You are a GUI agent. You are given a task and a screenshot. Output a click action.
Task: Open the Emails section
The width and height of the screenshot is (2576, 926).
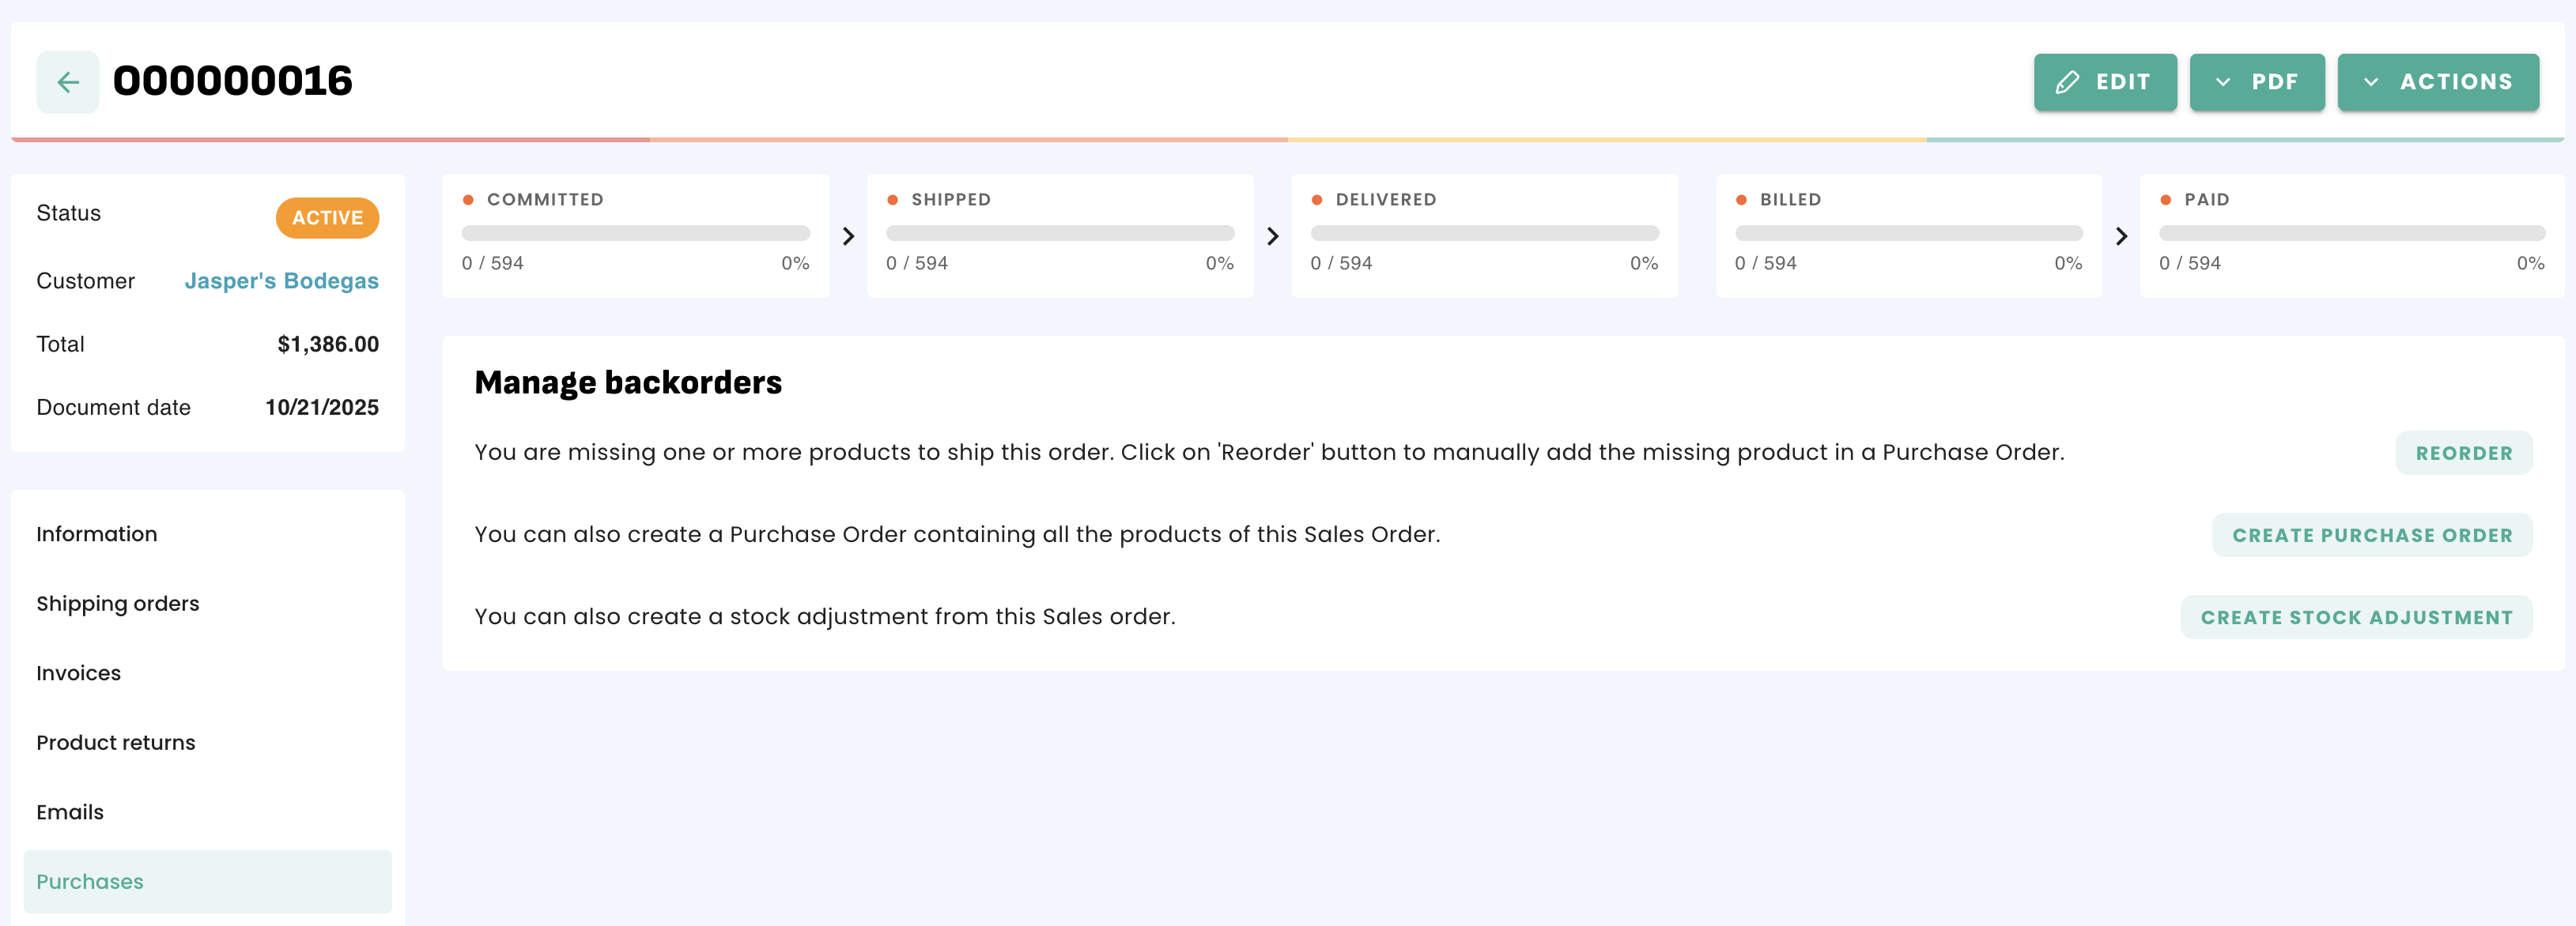point(70,812)
